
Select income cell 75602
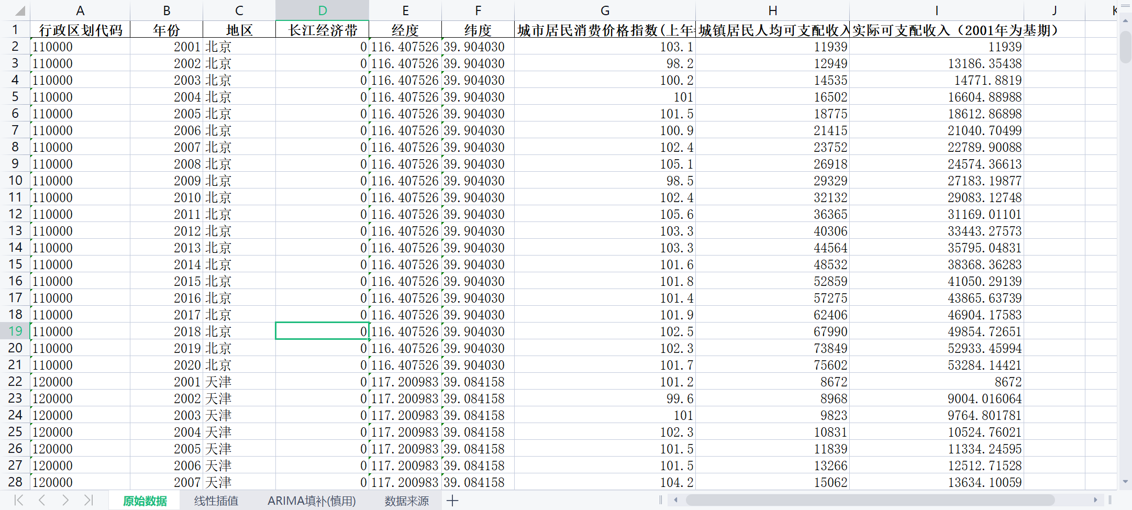pyautogui.click(x=772, y=365)
